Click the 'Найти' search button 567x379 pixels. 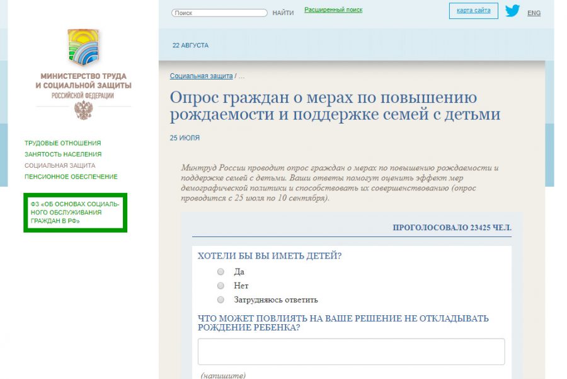pos(283,13)
